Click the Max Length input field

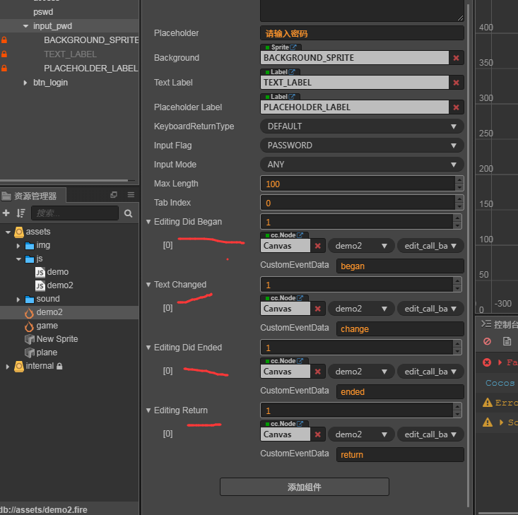(357, 184)
